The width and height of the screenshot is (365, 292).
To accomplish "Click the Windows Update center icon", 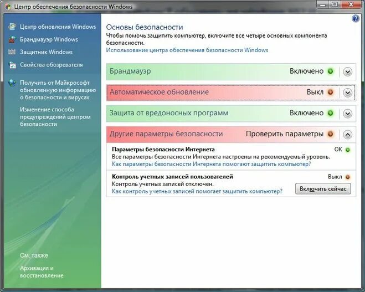I will coord(12,27).
